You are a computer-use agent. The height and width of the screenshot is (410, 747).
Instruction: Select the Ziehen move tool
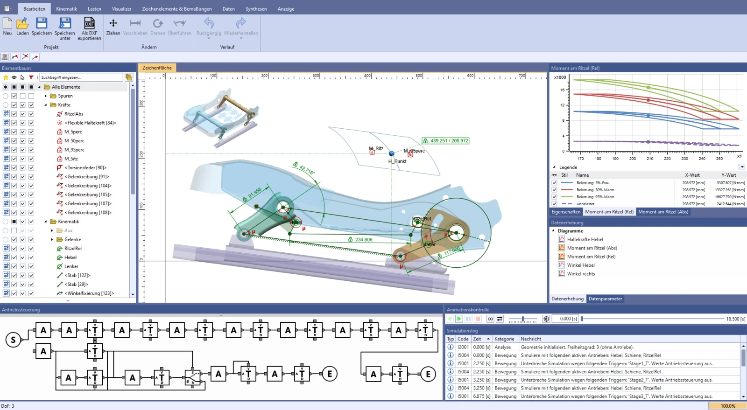113,26
